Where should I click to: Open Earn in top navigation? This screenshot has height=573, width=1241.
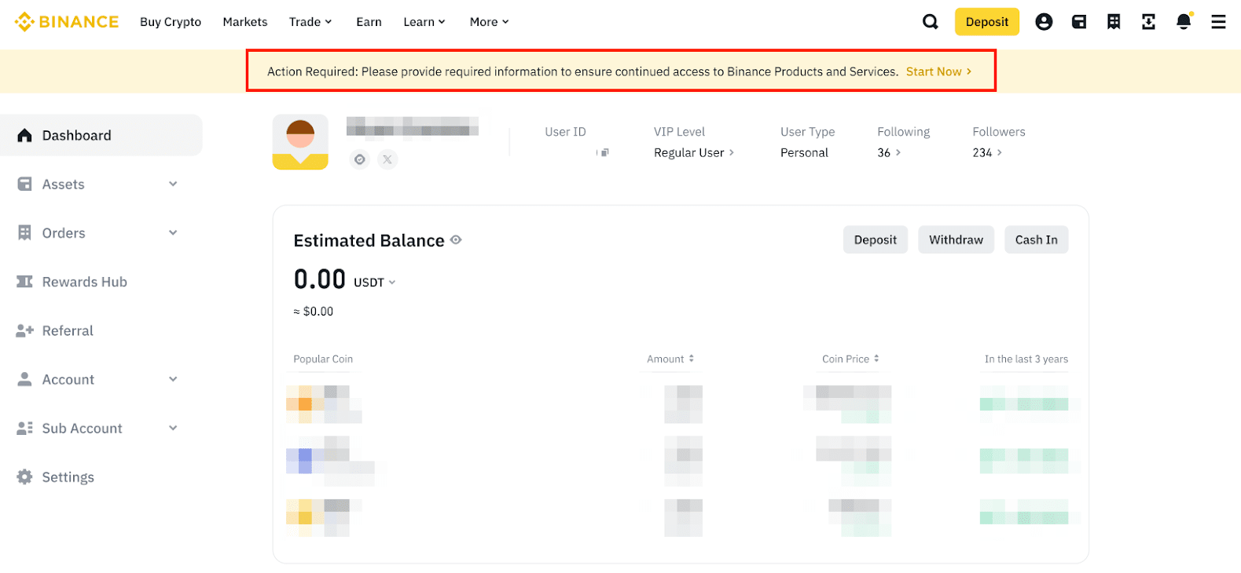click(369, 22)
